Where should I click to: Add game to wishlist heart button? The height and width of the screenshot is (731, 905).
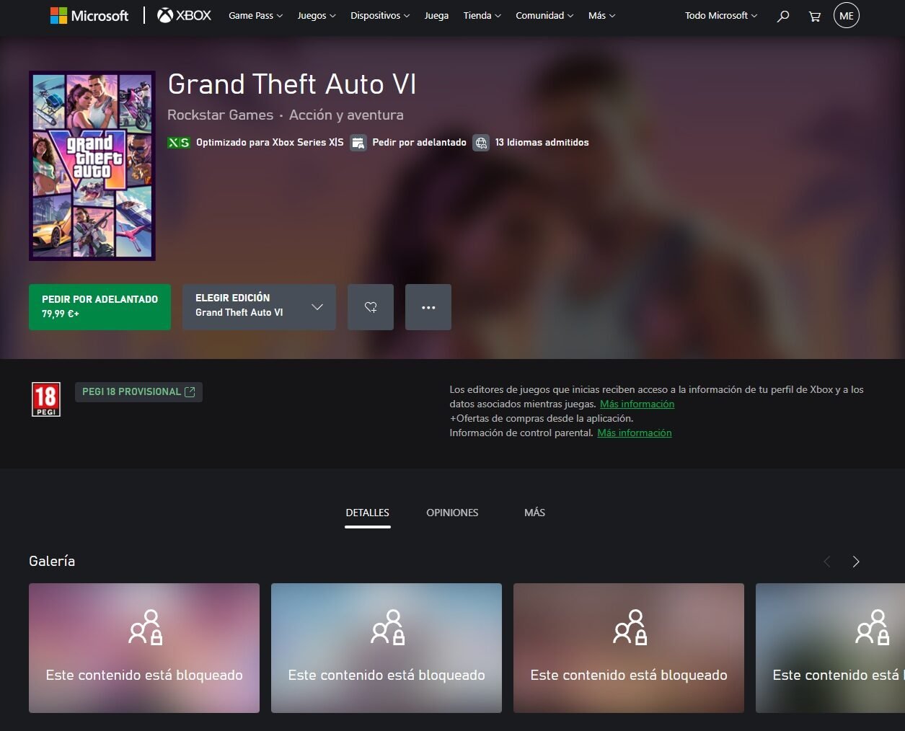[371, 307]
